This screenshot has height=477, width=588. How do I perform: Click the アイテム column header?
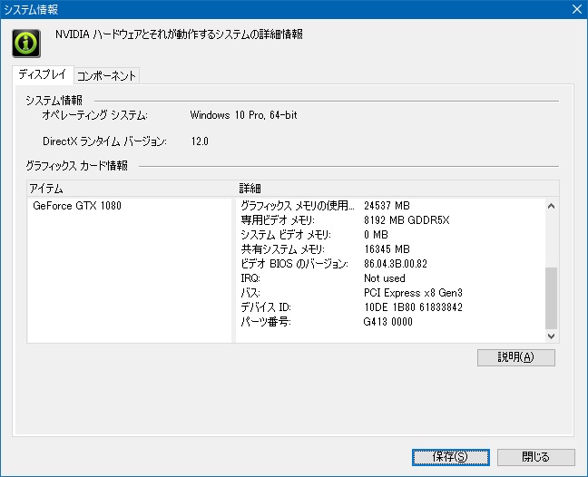pos(132,189)
